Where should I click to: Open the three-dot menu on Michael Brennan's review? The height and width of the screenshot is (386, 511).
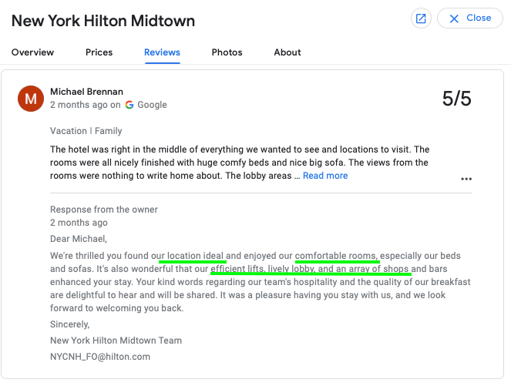pos(466,179)
